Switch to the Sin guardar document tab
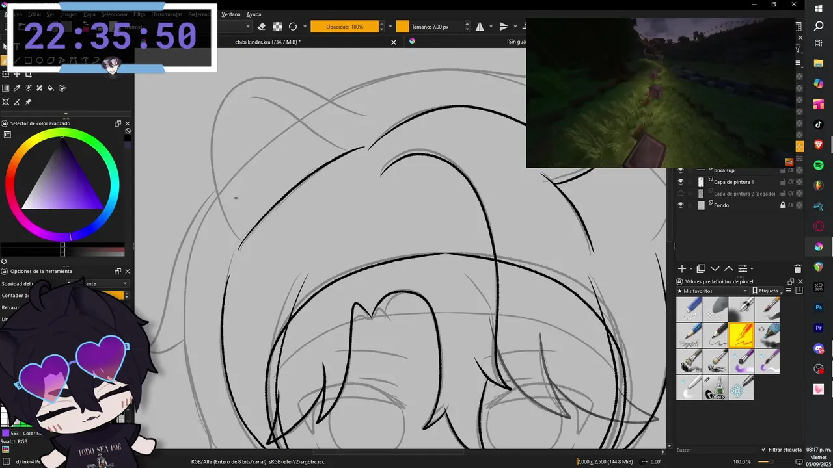This screenshot has height=468, width=833. (516, 42)
